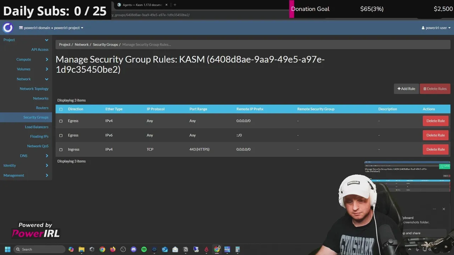Image resolution: width=454 pixels, height=255 pixels.
Task: Click the Delete Rules button
Action: (435, 89)
